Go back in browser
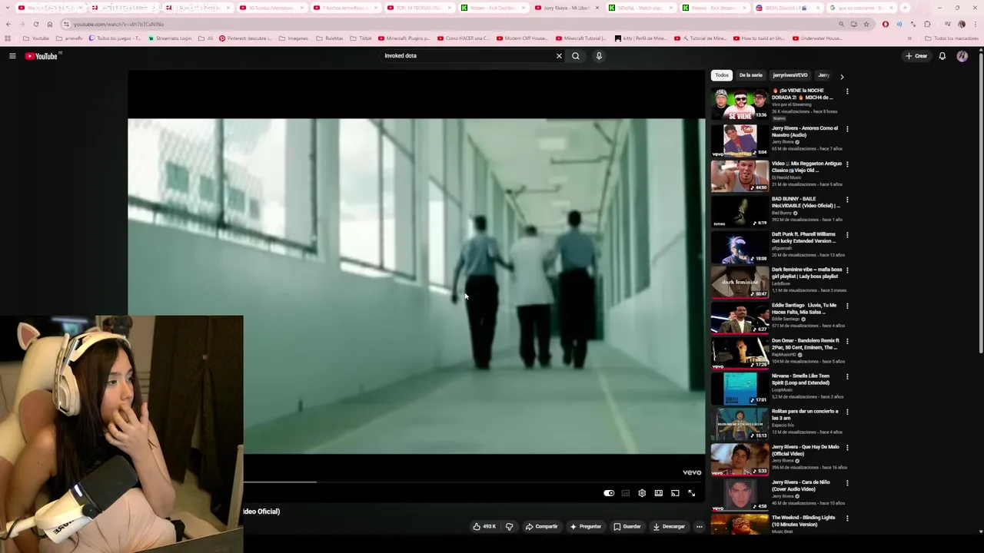The height and width of the screenshot is (553, 984). pyautogui.click(x=8, y=24)
